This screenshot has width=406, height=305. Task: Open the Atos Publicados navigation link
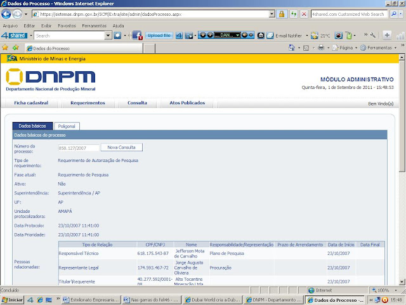click(187, 103)
